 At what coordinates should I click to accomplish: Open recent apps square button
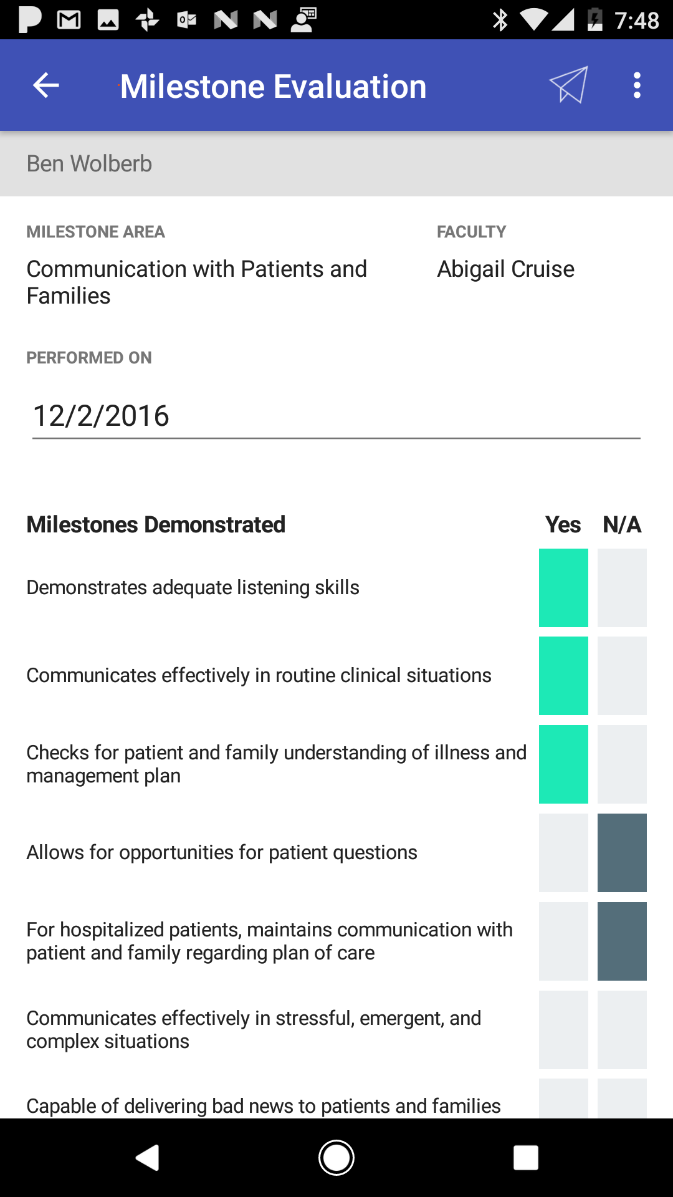525,1158
